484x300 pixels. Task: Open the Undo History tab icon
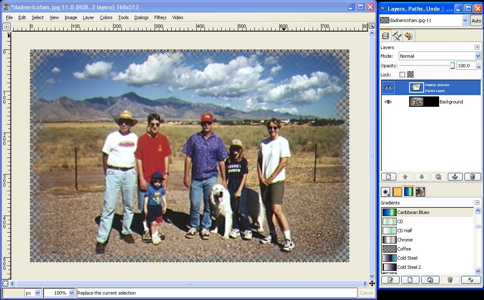pos(409,37)
